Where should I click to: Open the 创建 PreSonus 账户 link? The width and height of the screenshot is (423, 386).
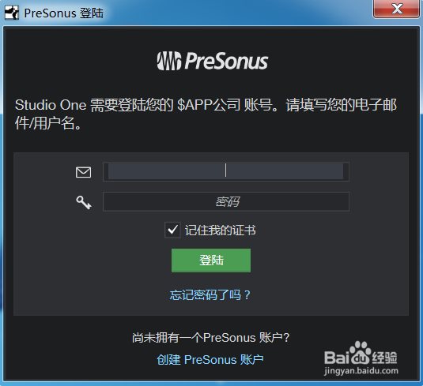click(x=210, y=360)
